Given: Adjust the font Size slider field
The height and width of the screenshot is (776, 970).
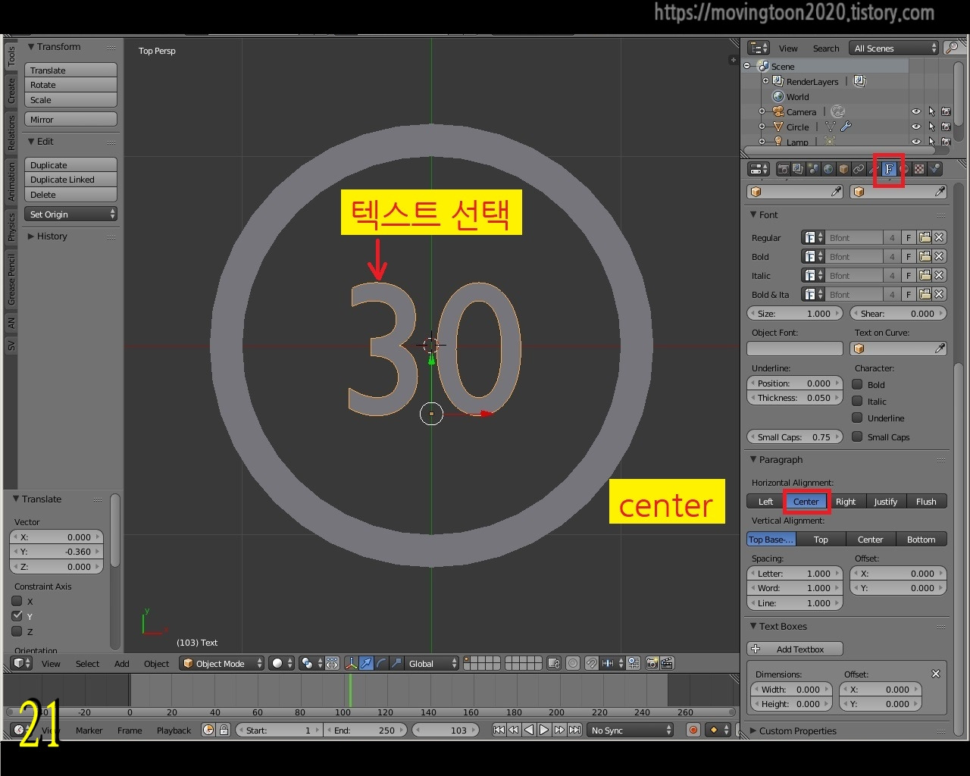Looking at the screenshot, I should (x=795, y=313).
